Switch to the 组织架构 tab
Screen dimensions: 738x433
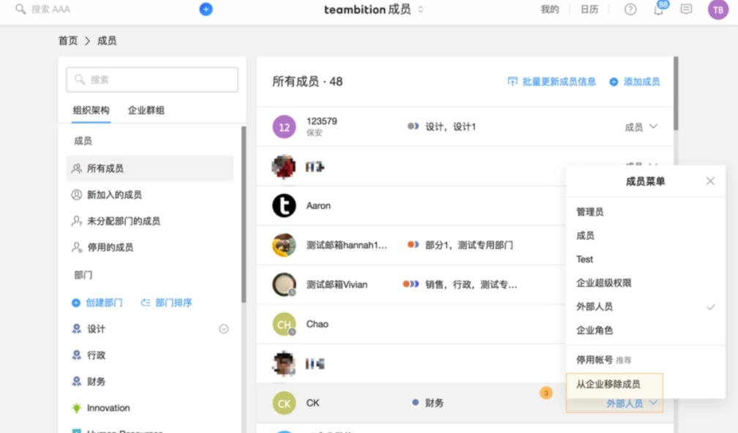pyautogui.click(x=91, y=110)
